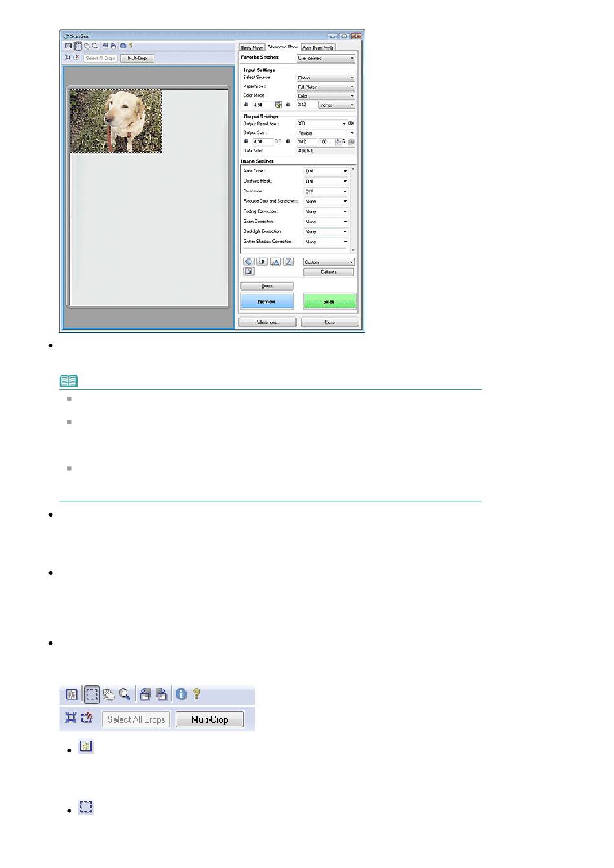
Task: Open the Saturation/Color Balance adjustment button
Action: pos(248,262)
